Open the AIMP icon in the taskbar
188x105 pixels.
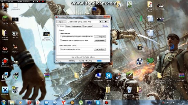coord(72,102)
